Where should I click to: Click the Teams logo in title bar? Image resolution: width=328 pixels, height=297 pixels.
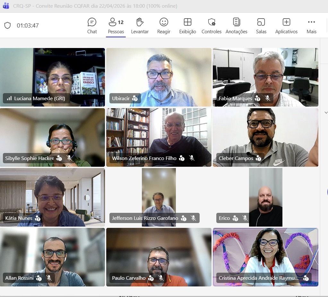(6, 6)
